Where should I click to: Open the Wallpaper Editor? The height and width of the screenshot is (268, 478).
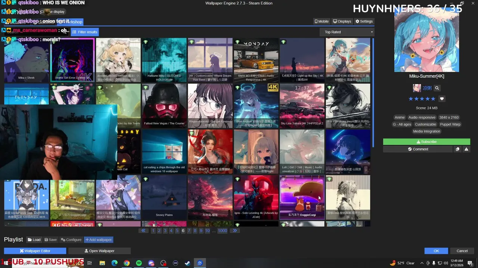[35, 251]
